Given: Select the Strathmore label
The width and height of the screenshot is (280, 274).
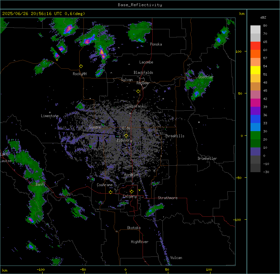Looking at the screenshot, I should pyautogui.click(x=168, y=198).
